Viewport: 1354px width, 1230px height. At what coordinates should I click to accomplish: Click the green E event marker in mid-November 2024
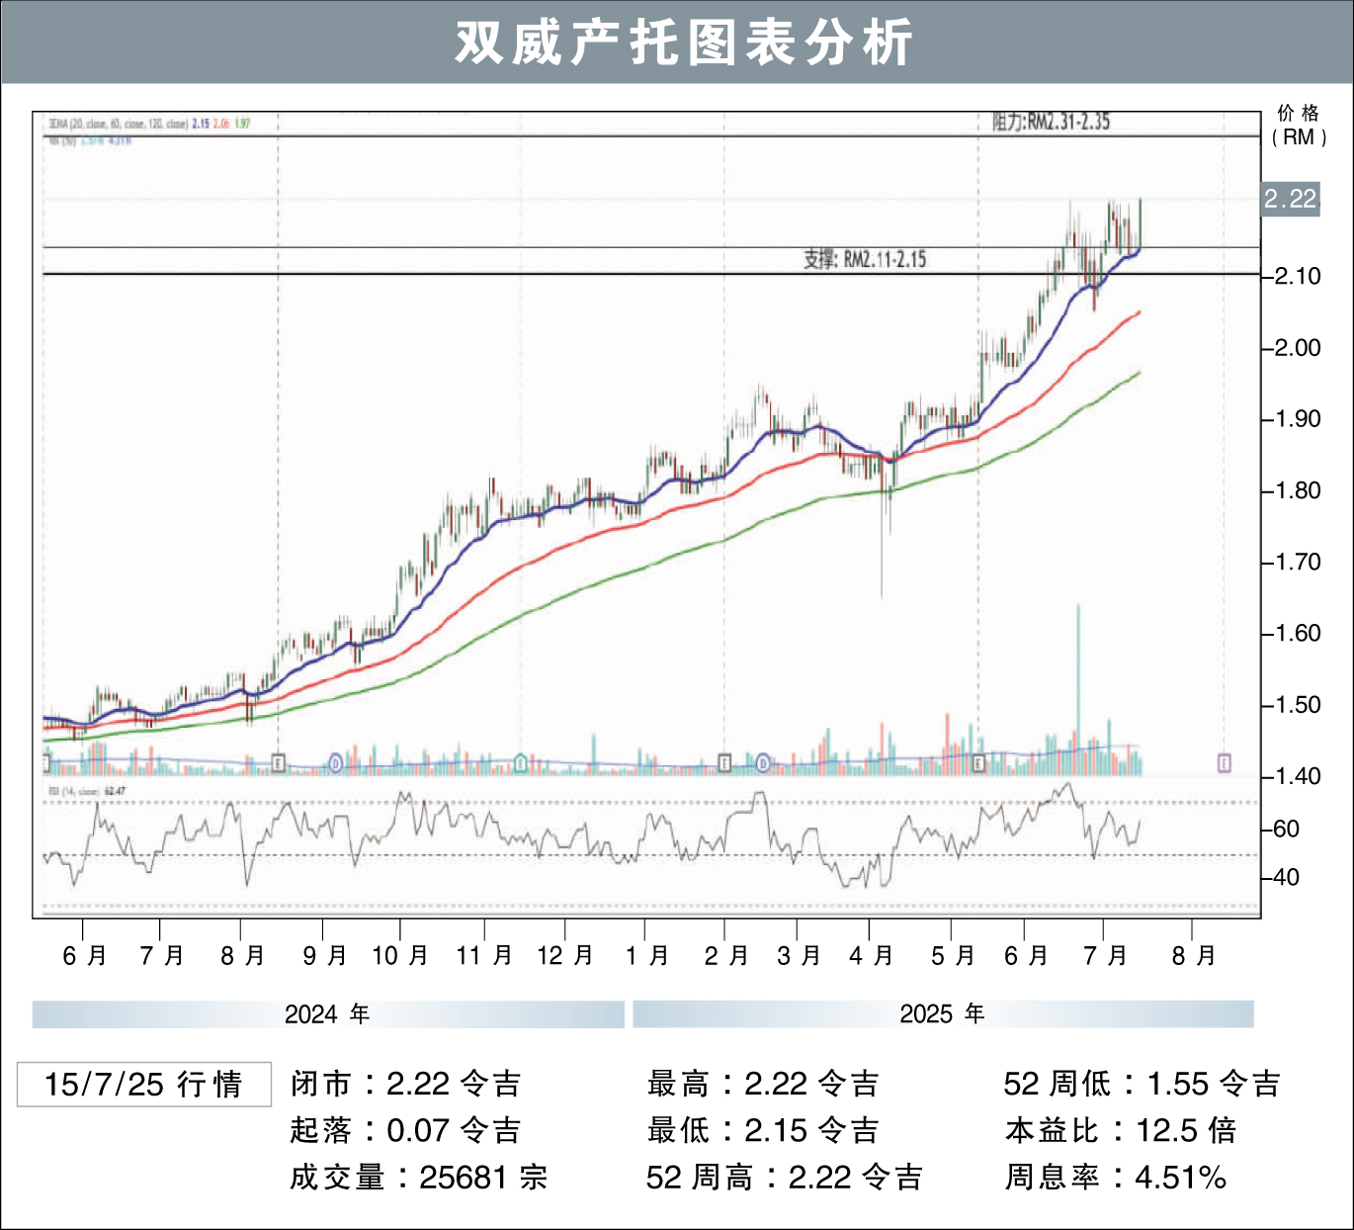click(x=520, y=763)
